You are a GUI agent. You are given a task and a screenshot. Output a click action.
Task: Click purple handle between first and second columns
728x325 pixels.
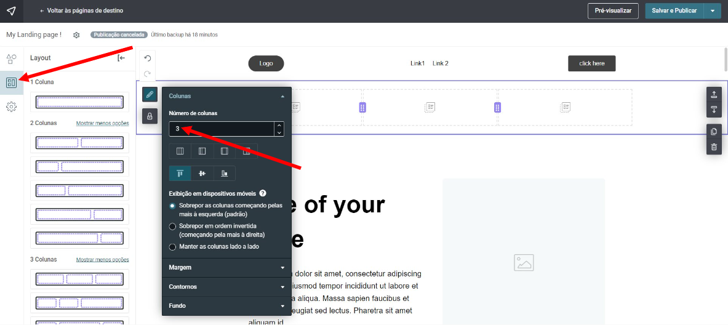pyautogui.click(x=362, y=107)
